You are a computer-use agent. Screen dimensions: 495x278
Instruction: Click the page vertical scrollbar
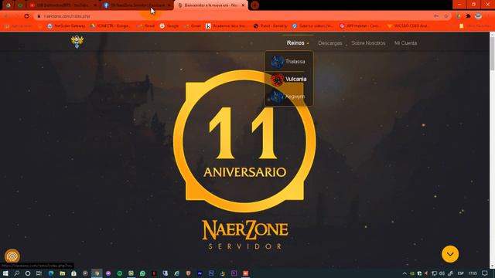[x=492, y=150]
